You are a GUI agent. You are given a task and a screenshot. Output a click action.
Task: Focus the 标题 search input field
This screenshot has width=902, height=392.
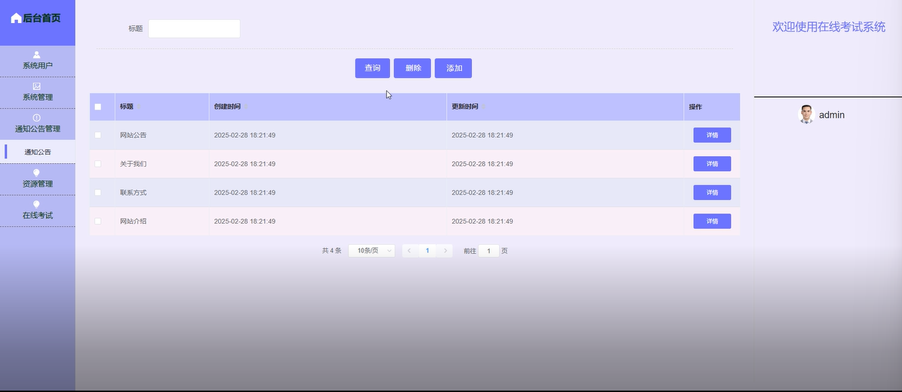coord(194,28)
